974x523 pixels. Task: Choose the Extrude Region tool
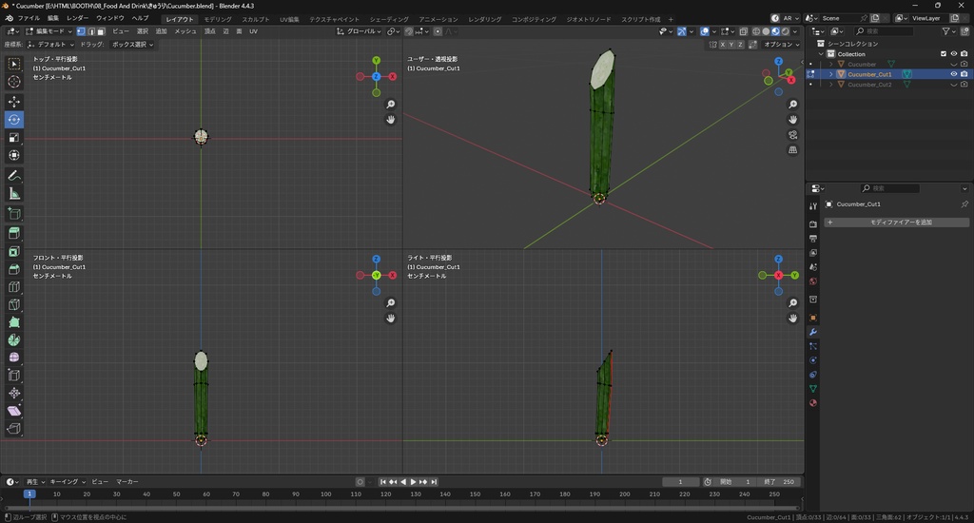pos(14,233)
